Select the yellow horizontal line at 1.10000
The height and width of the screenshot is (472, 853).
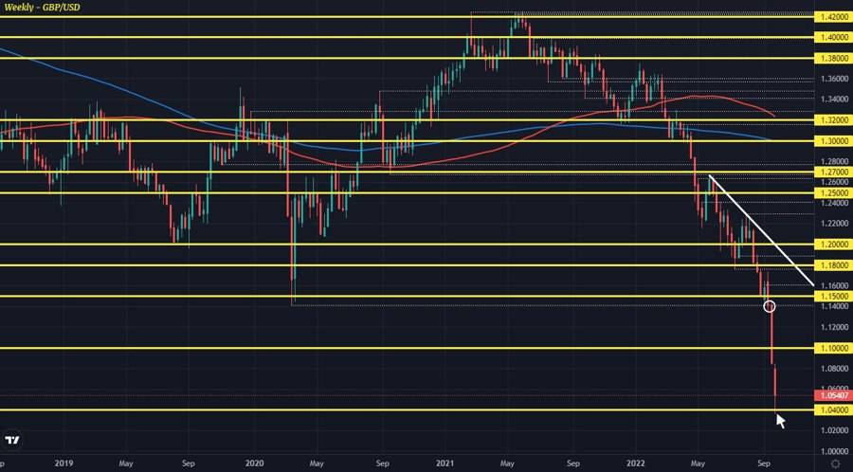[407, 348]
